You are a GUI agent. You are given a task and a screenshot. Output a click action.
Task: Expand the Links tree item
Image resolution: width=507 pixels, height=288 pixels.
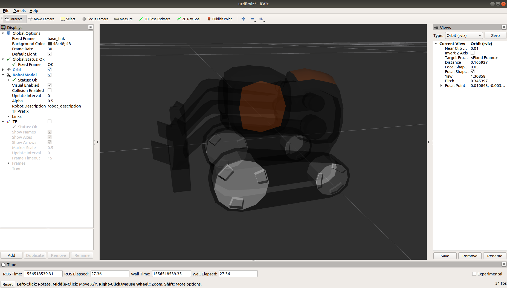click(8, 116)
